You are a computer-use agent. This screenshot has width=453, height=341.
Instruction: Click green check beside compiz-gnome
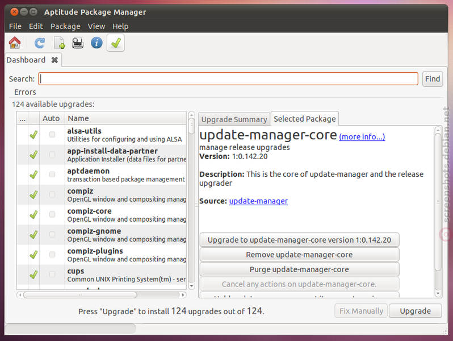[33, 234]
